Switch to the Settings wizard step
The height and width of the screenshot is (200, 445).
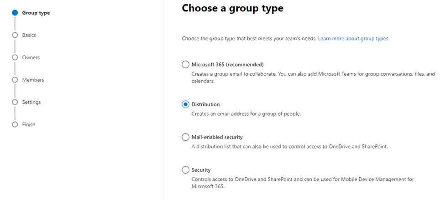pos(31,102)
